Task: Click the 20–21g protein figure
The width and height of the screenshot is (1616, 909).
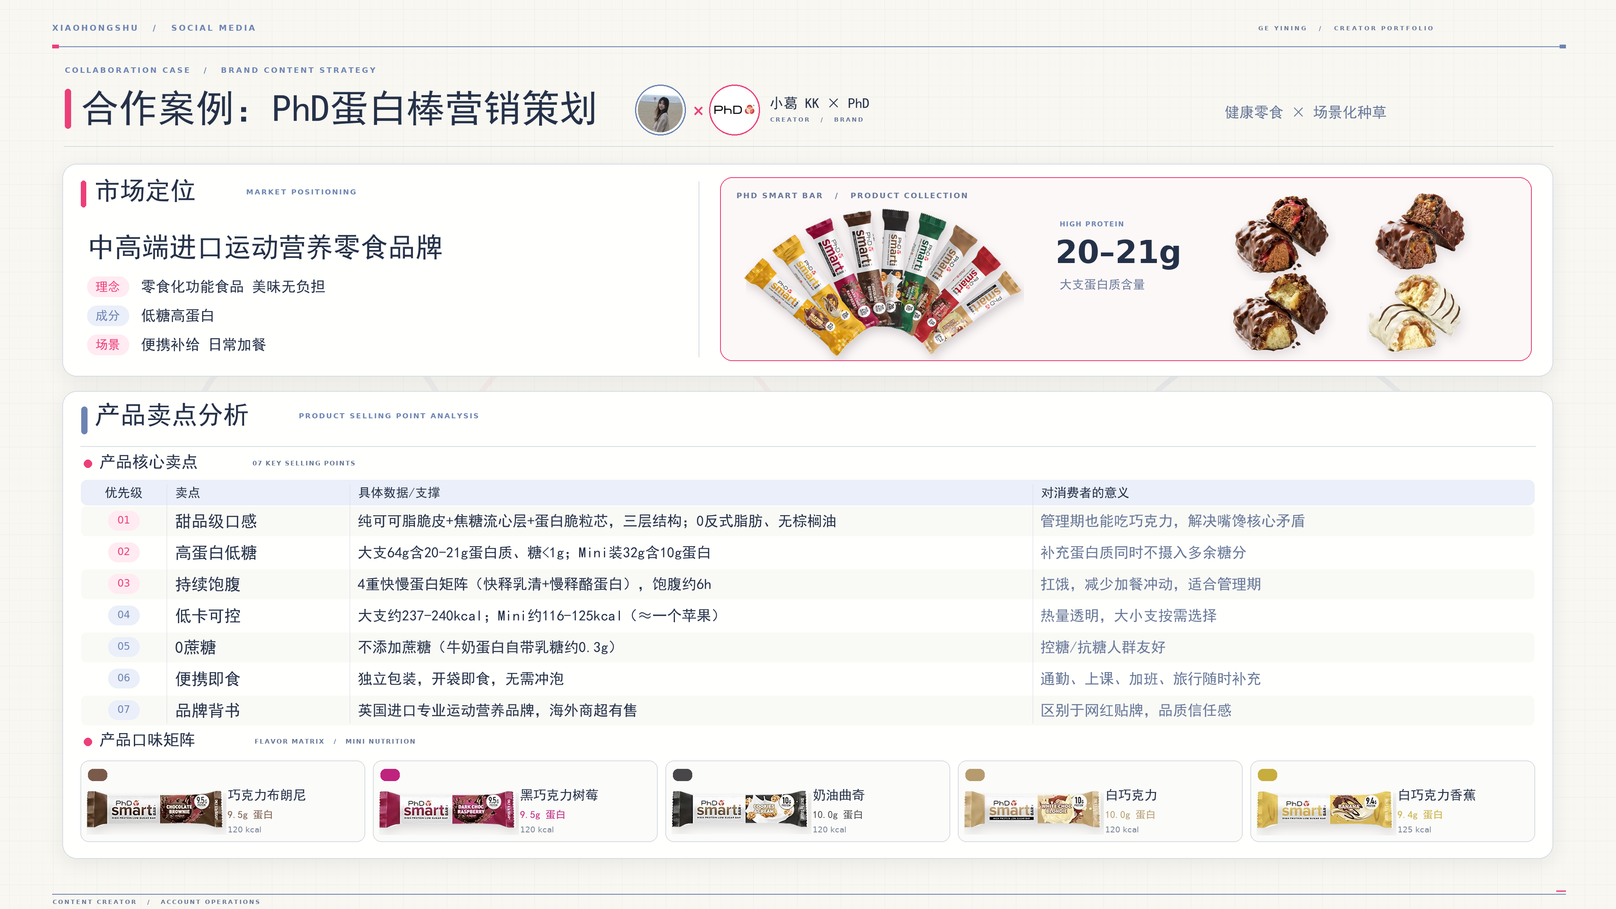Action: [x=1118, y=252]
